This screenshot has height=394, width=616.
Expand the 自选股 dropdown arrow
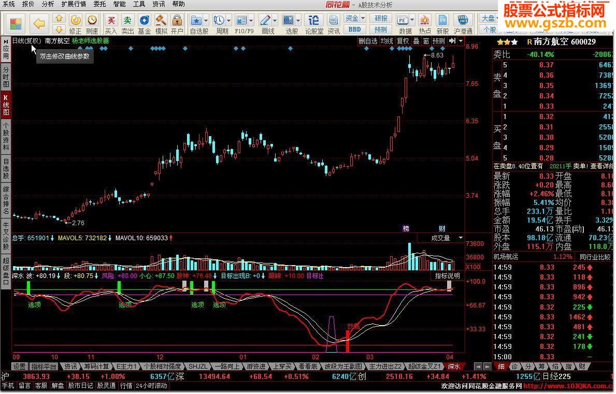tap(206, 20)
